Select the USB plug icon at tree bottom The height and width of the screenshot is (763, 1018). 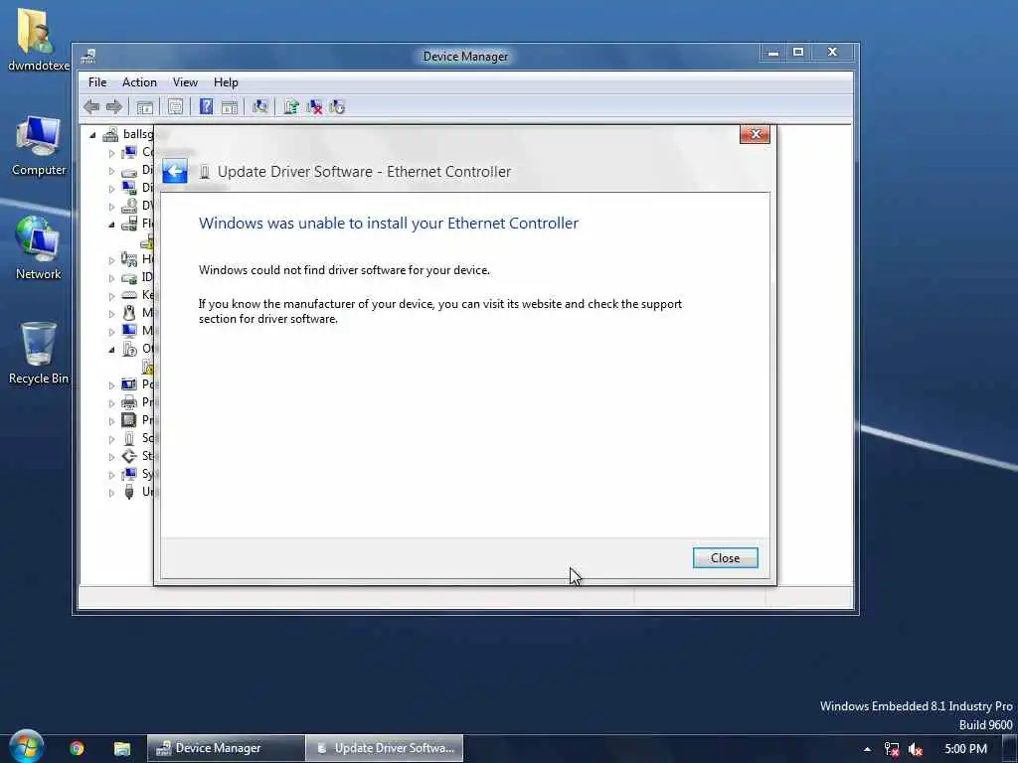[129, 491]
